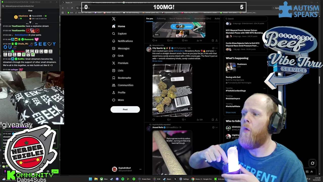The width and height of the screenshot is (323, 182).
Task: Open the #TwitchConSanDiego trend
Action: coord(236,90)
